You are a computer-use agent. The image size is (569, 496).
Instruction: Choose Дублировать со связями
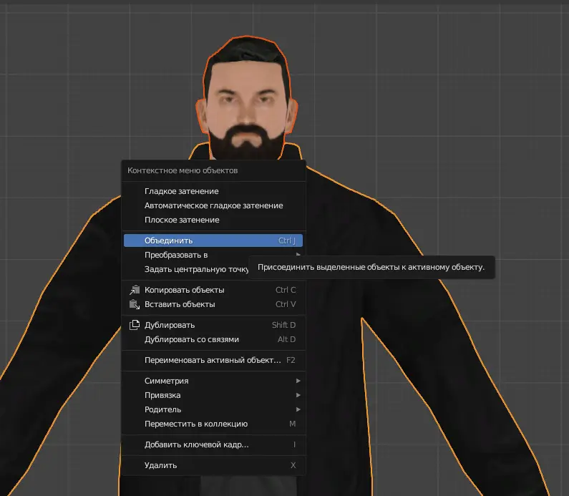[x=191, y=339]
